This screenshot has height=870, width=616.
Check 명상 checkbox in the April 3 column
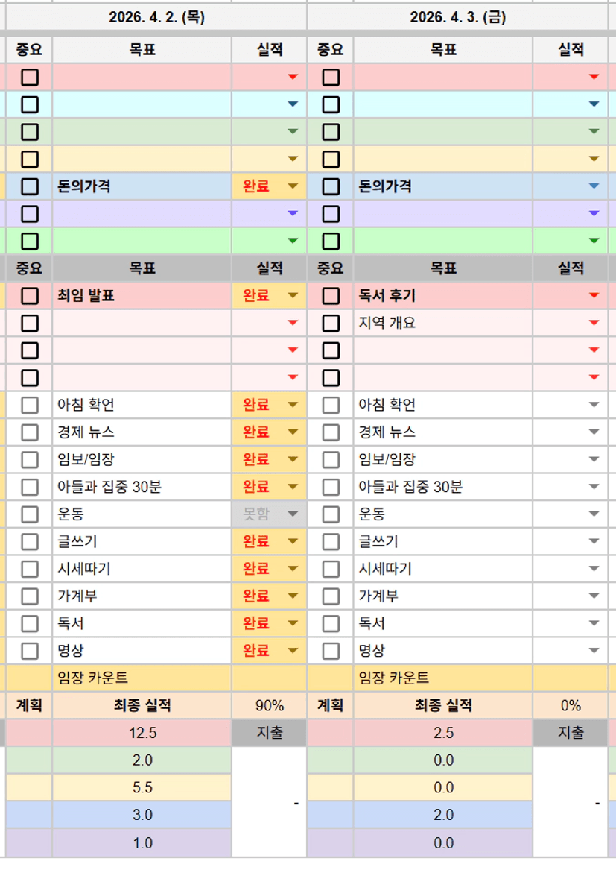point(331,651)
